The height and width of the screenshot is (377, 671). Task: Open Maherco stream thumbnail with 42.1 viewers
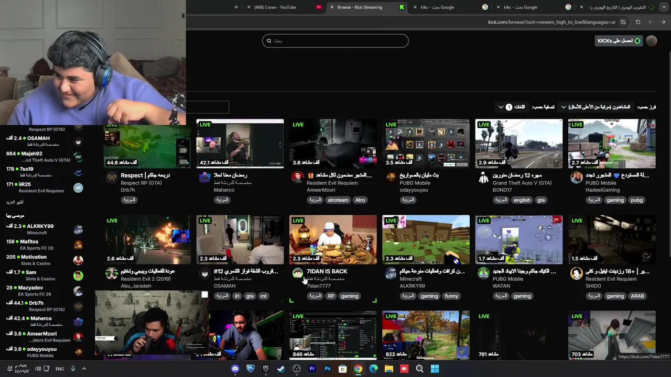pos(240,143)
